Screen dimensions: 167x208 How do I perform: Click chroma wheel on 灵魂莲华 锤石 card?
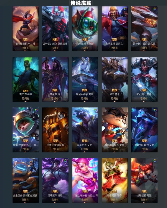tap(66, 161)
